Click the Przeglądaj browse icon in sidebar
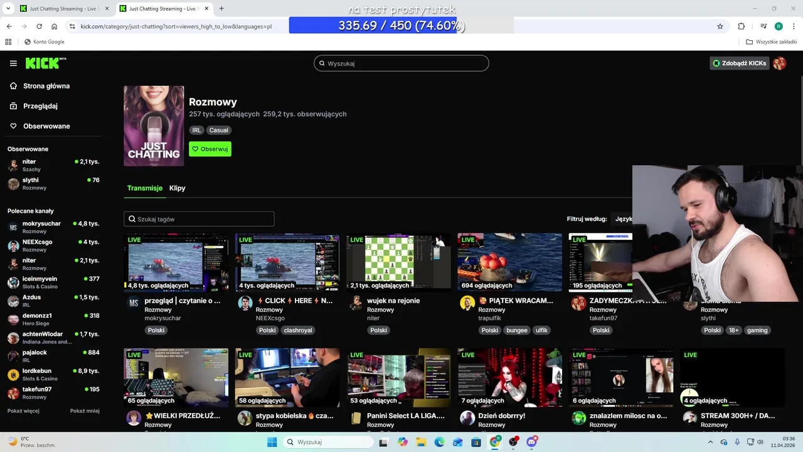The image size is (803, 452). [13, 106]
